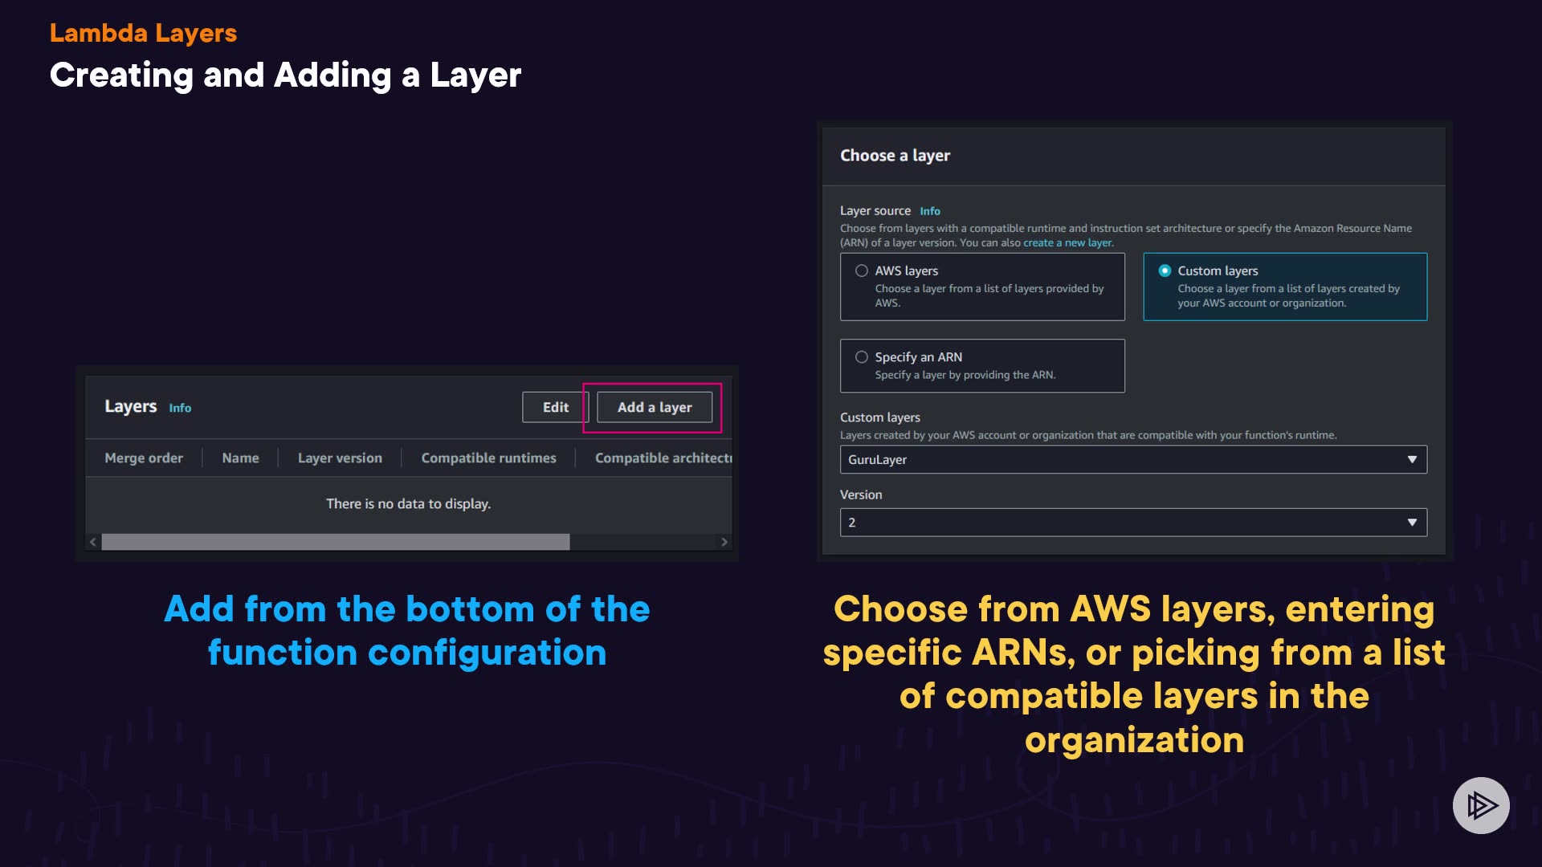The width and height of the screenshot is (1542, 867).
Task: Click the Compatible runtimes column header
Action: 488,458
